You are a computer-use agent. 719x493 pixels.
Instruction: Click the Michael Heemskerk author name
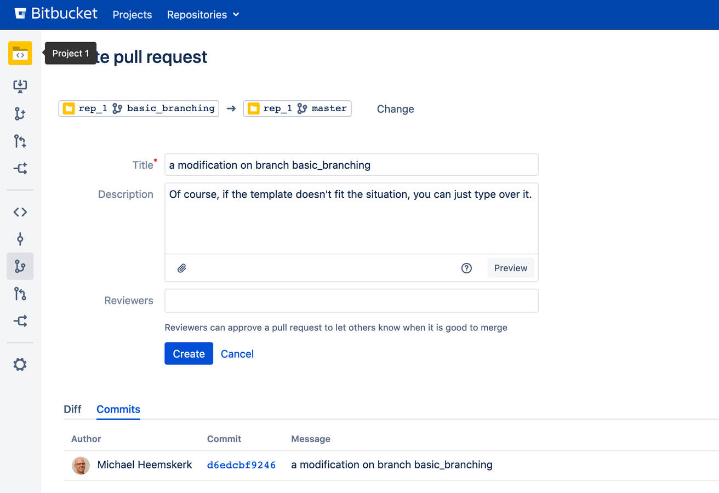click(x=145, y=465)
